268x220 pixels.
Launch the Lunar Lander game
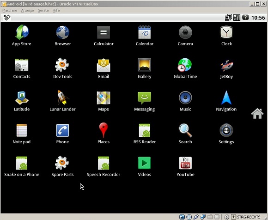62,101
